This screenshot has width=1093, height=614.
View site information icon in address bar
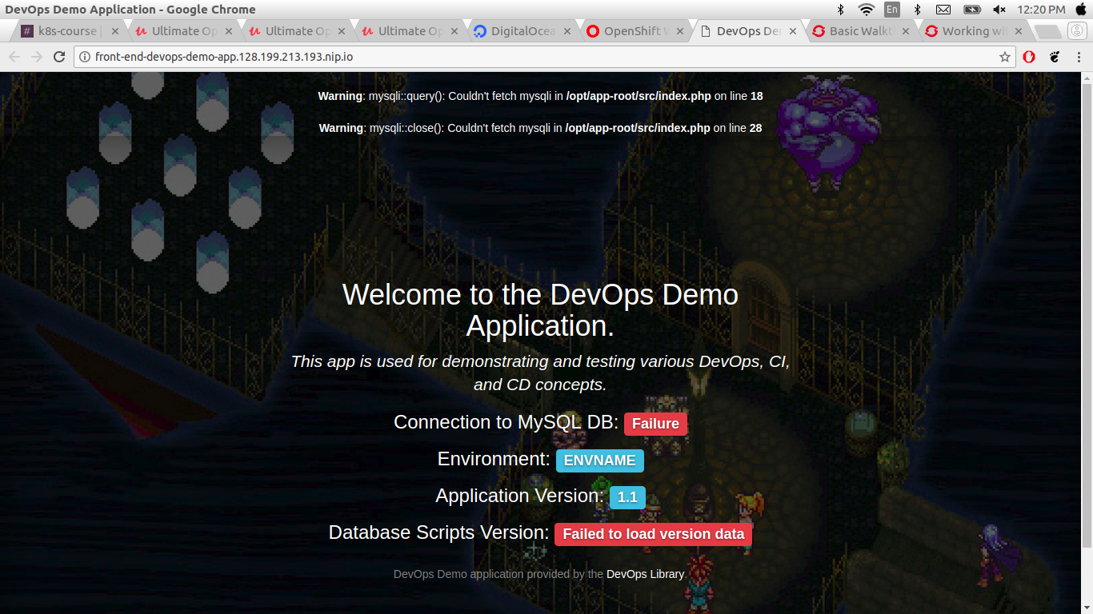point(85,57)
